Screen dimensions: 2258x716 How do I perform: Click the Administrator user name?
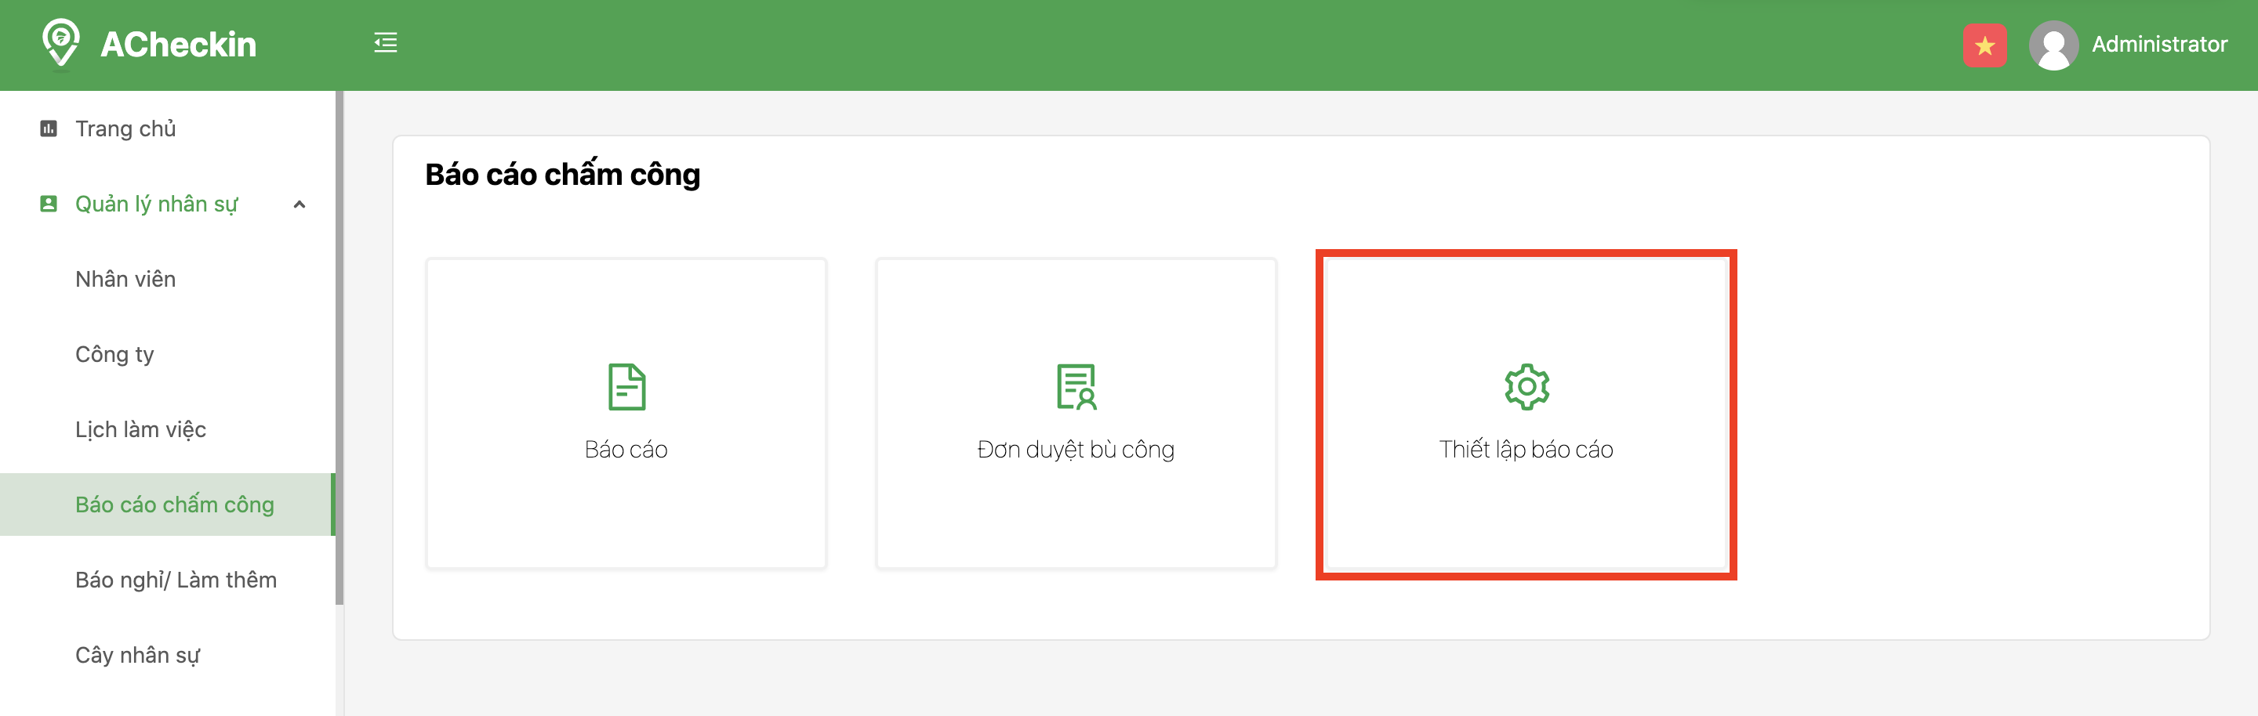2159,45
